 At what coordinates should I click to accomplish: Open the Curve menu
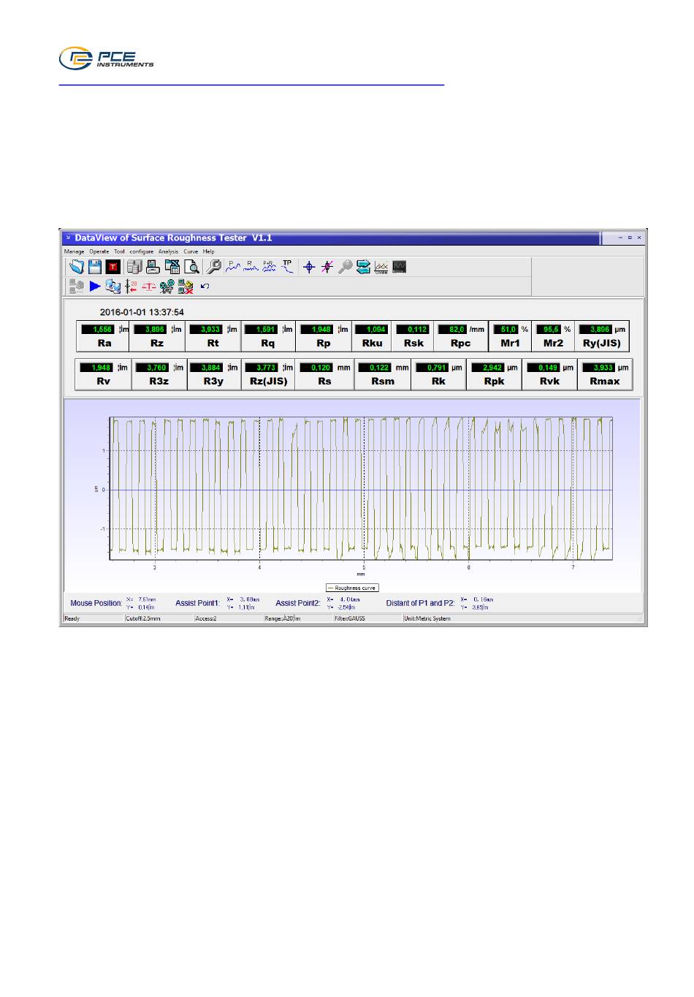click(x=191, y=251)
